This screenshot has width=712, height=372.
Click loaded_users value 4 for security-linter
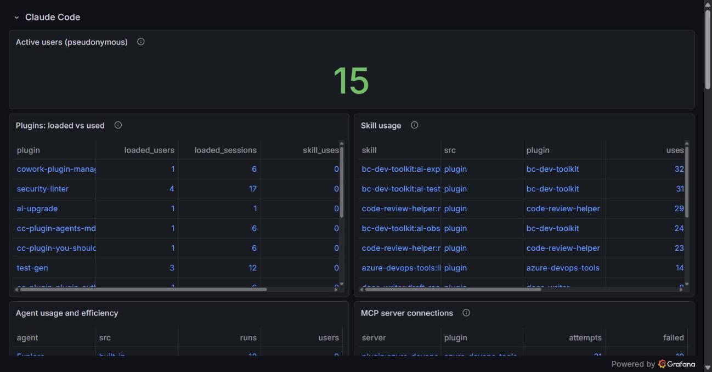click(172, 189)
